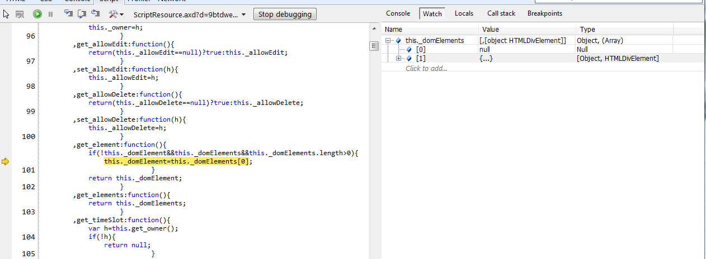
Task: Click the green continue debugging play icon
Action: [37, 14]
